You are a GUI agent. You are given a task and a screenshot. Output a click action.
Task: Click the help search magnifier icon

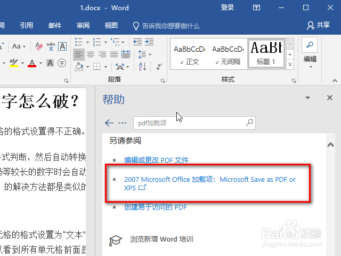pyautogui.click(x=249, y=123)
